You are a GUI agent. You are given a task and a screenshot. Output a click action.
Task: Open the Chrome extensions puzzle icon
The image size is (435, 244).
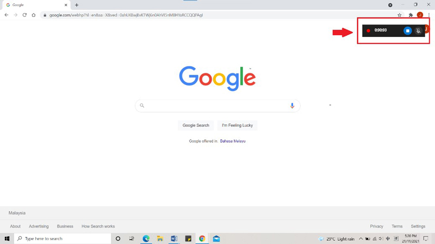pyautogui.click(x=411, y=15)
